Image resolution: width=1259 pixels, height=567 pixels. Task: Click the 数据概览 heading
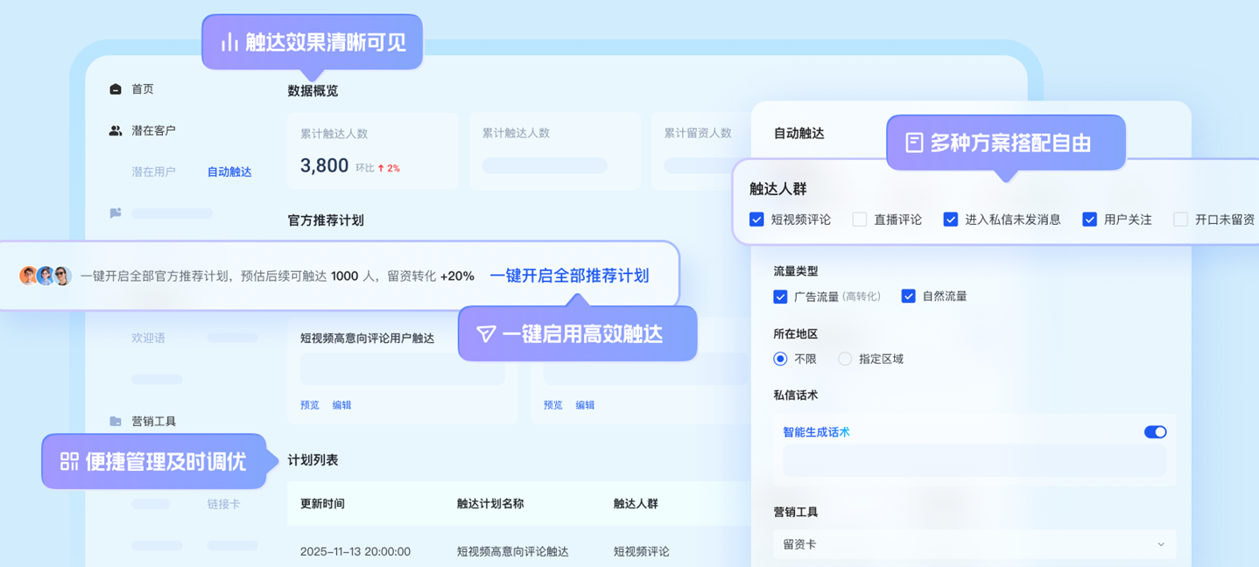coord(313,91)
